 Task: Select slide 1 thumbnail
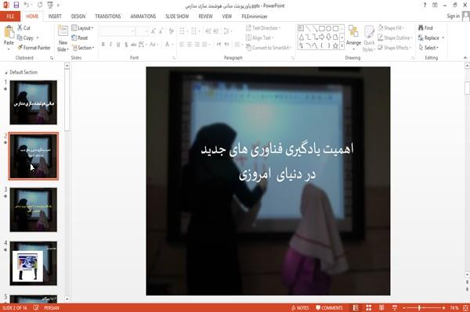tap(33, 102)
